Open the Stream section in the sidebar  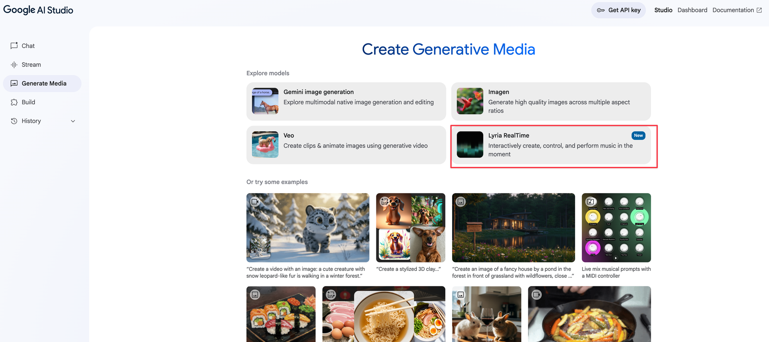[42, 65]
